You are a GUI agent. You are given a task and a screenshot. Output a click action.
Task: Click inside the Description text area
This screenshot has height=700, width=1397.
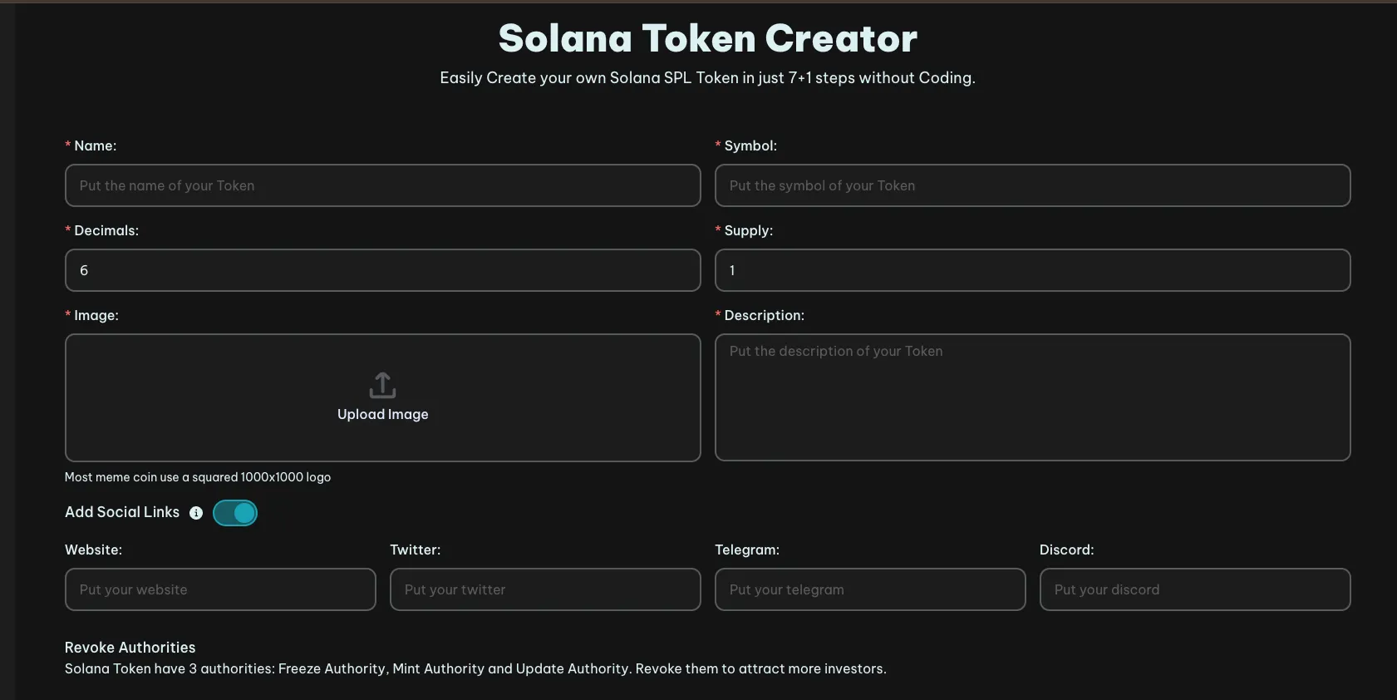coord(1032,397)
